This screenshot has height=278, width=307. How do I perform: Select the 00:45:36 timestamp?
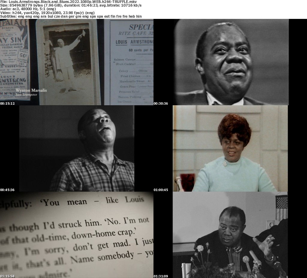point(7,190)
